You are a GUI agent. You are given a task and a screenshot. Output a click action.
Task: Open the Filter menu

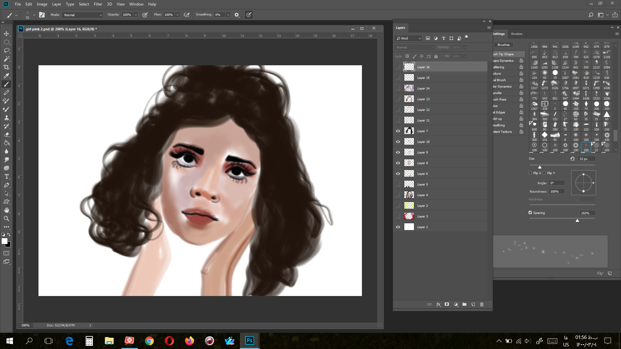(x=98, y=4)
